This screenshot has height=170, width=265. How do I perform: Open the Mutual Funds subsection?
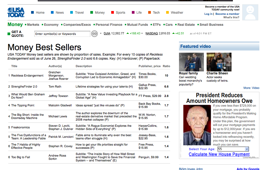(x=137, y=25)
